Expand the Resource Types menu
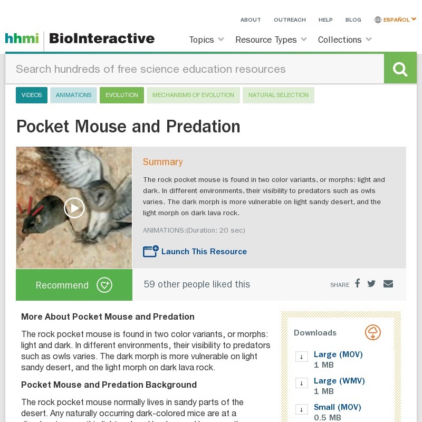 271,40
